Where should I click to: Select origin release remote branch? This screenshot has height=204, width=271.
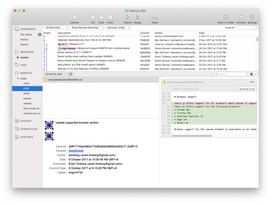pyautogui.click(x=28, y=104)
